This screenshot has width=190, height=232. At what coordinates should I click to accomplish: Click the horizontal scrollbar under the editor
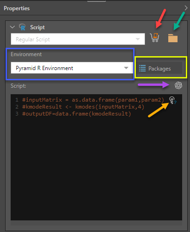point(96,223)
